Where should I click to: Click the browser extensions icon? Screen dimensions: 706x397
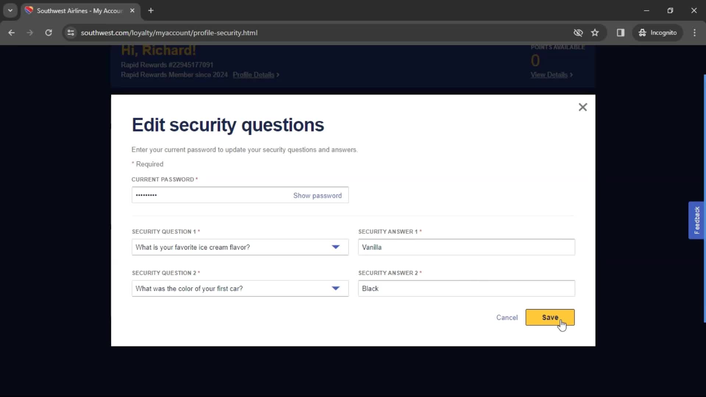pos(621,32)
